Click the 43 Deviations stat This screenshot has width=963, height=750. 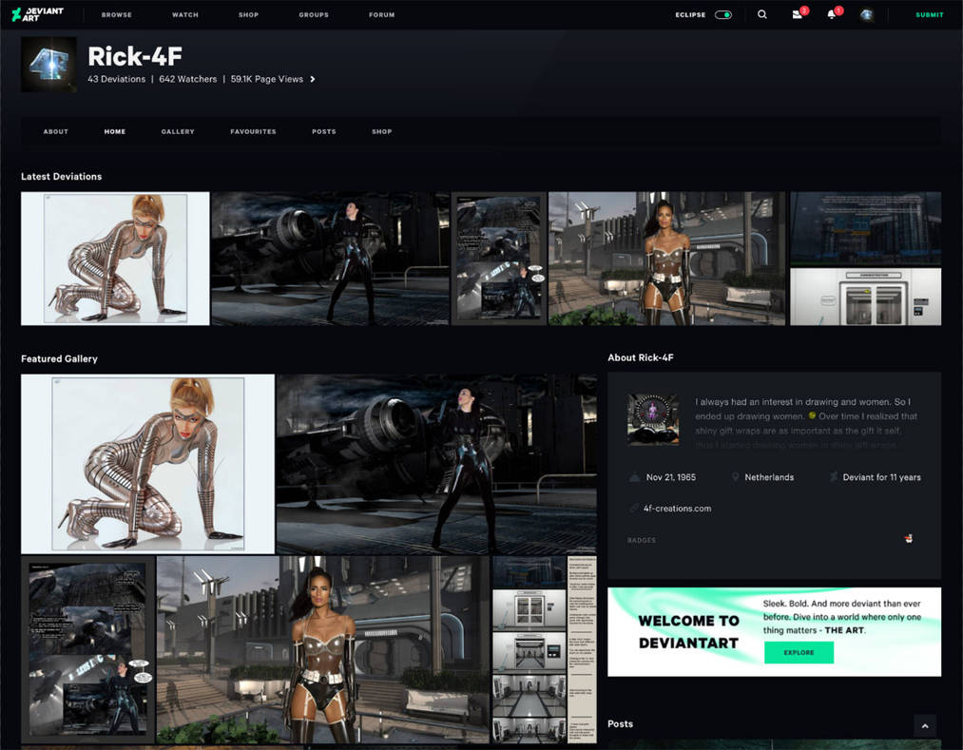[x=116, y=79]
